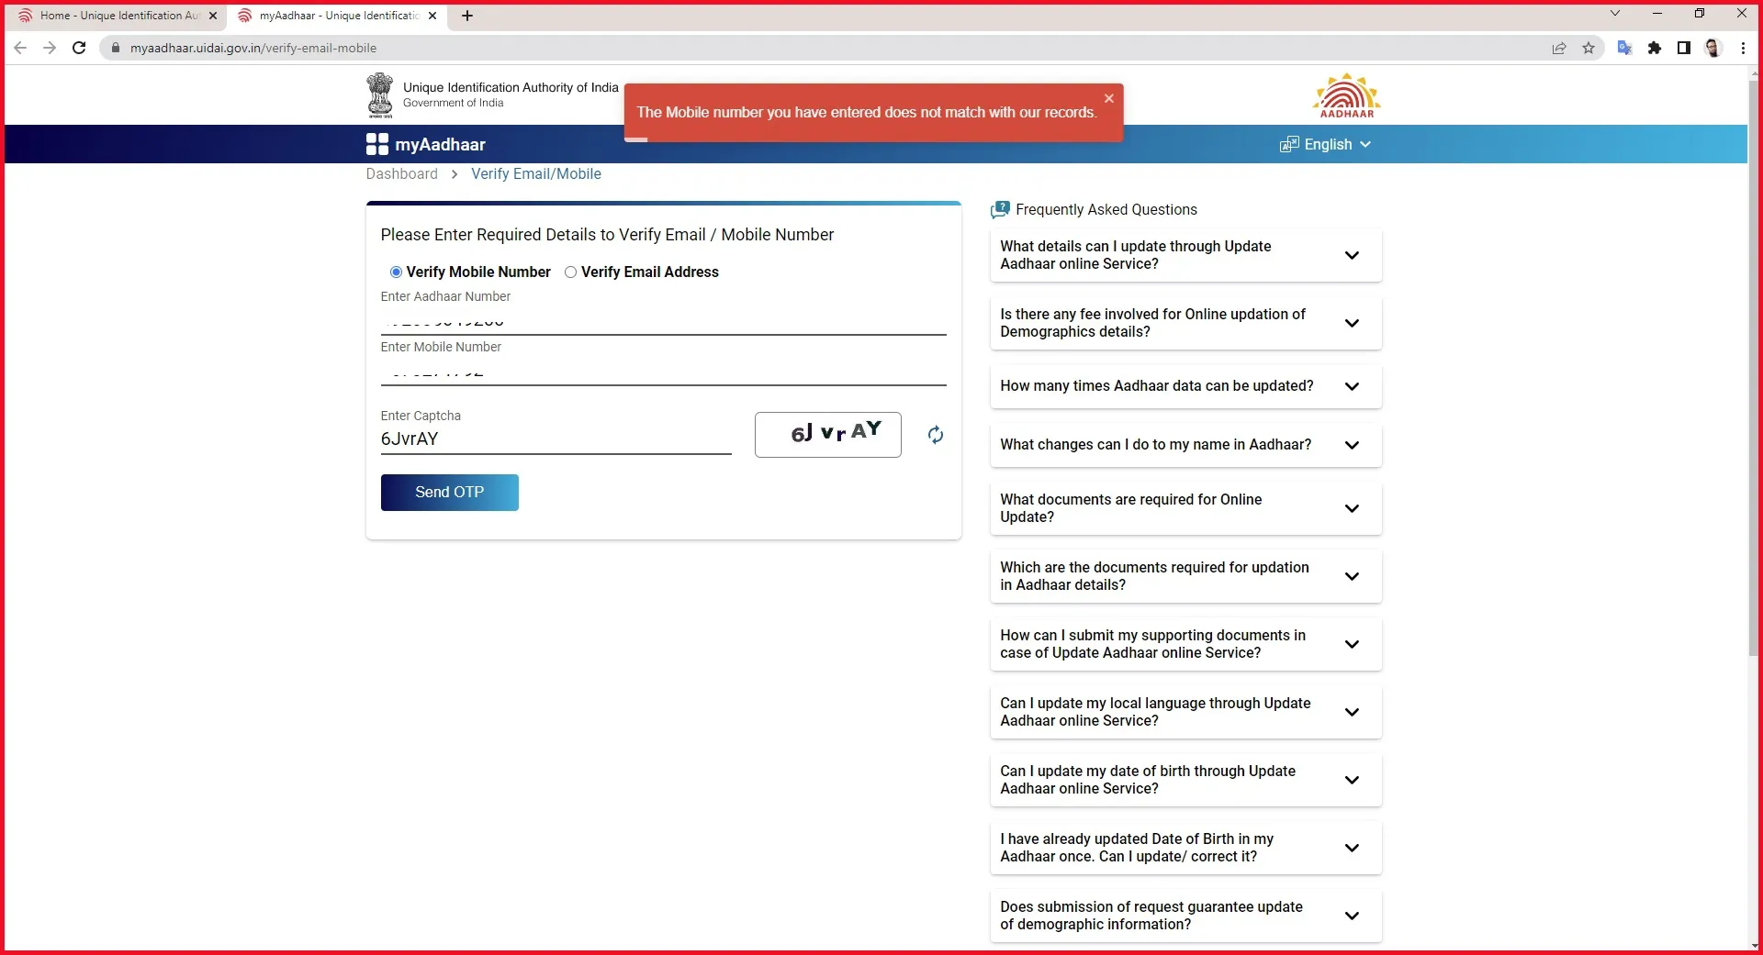Screen dimensions: 1763x955
Task: Click the Enter Mobile Number field
Action: [663, 372]
